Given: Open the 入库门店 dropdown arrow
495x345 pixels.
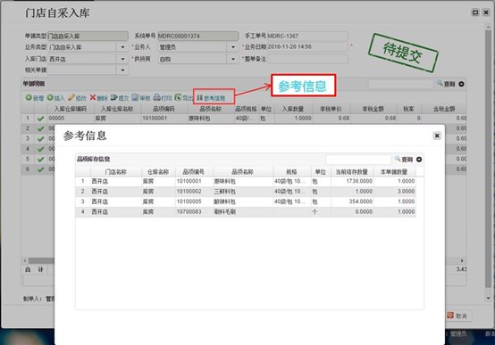Looking at the screenshot, I should 122,59.
